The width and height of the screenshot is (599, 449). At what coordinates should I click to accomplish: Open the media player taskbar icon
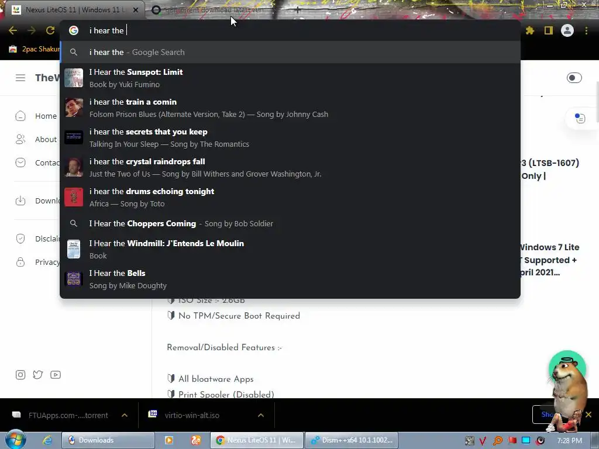coord(169,440)
